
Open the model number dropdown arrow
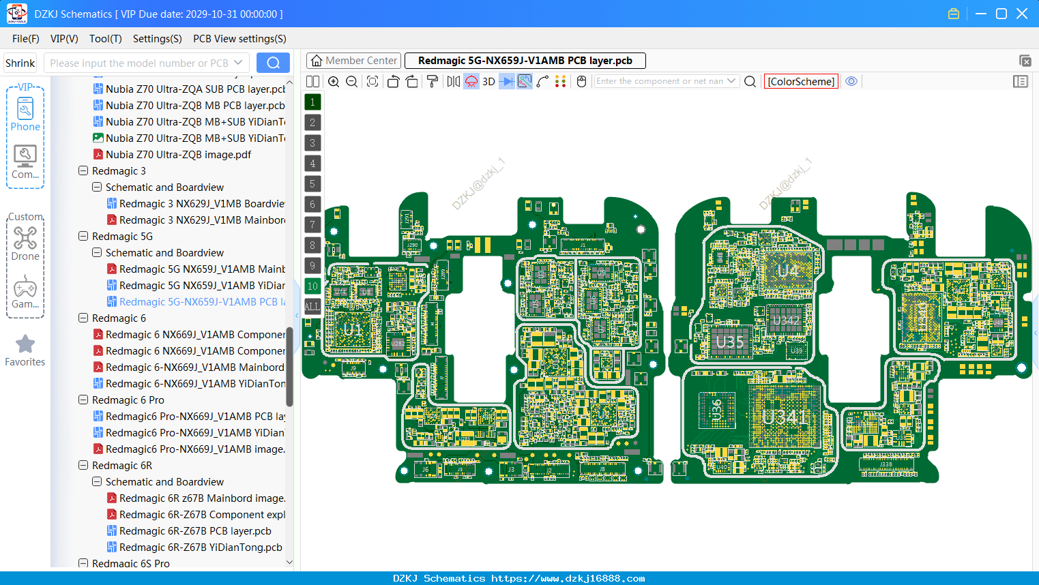pos(238,63)
